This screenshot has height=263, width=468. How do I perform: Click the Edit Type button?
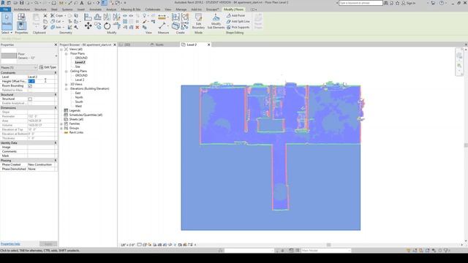(48, 67)
